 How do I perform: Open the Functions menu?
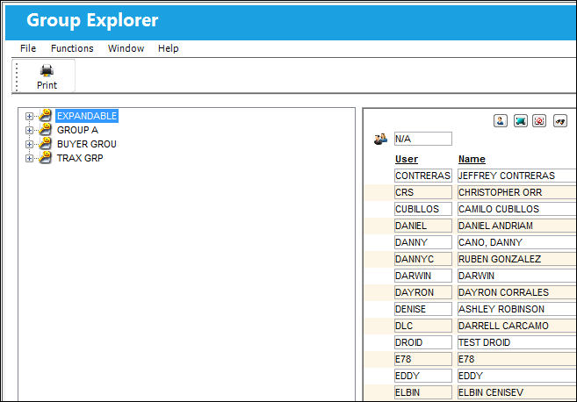(x=72, y=48)
